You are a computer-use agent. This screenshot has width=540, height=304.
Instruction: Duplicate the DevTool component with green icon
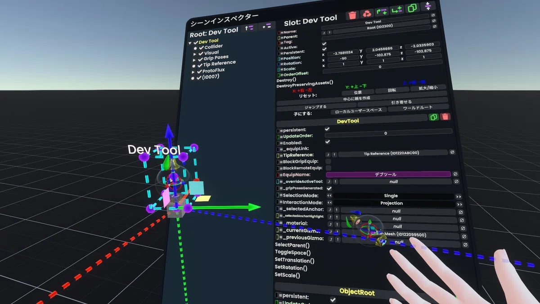[x=434, y=117]
